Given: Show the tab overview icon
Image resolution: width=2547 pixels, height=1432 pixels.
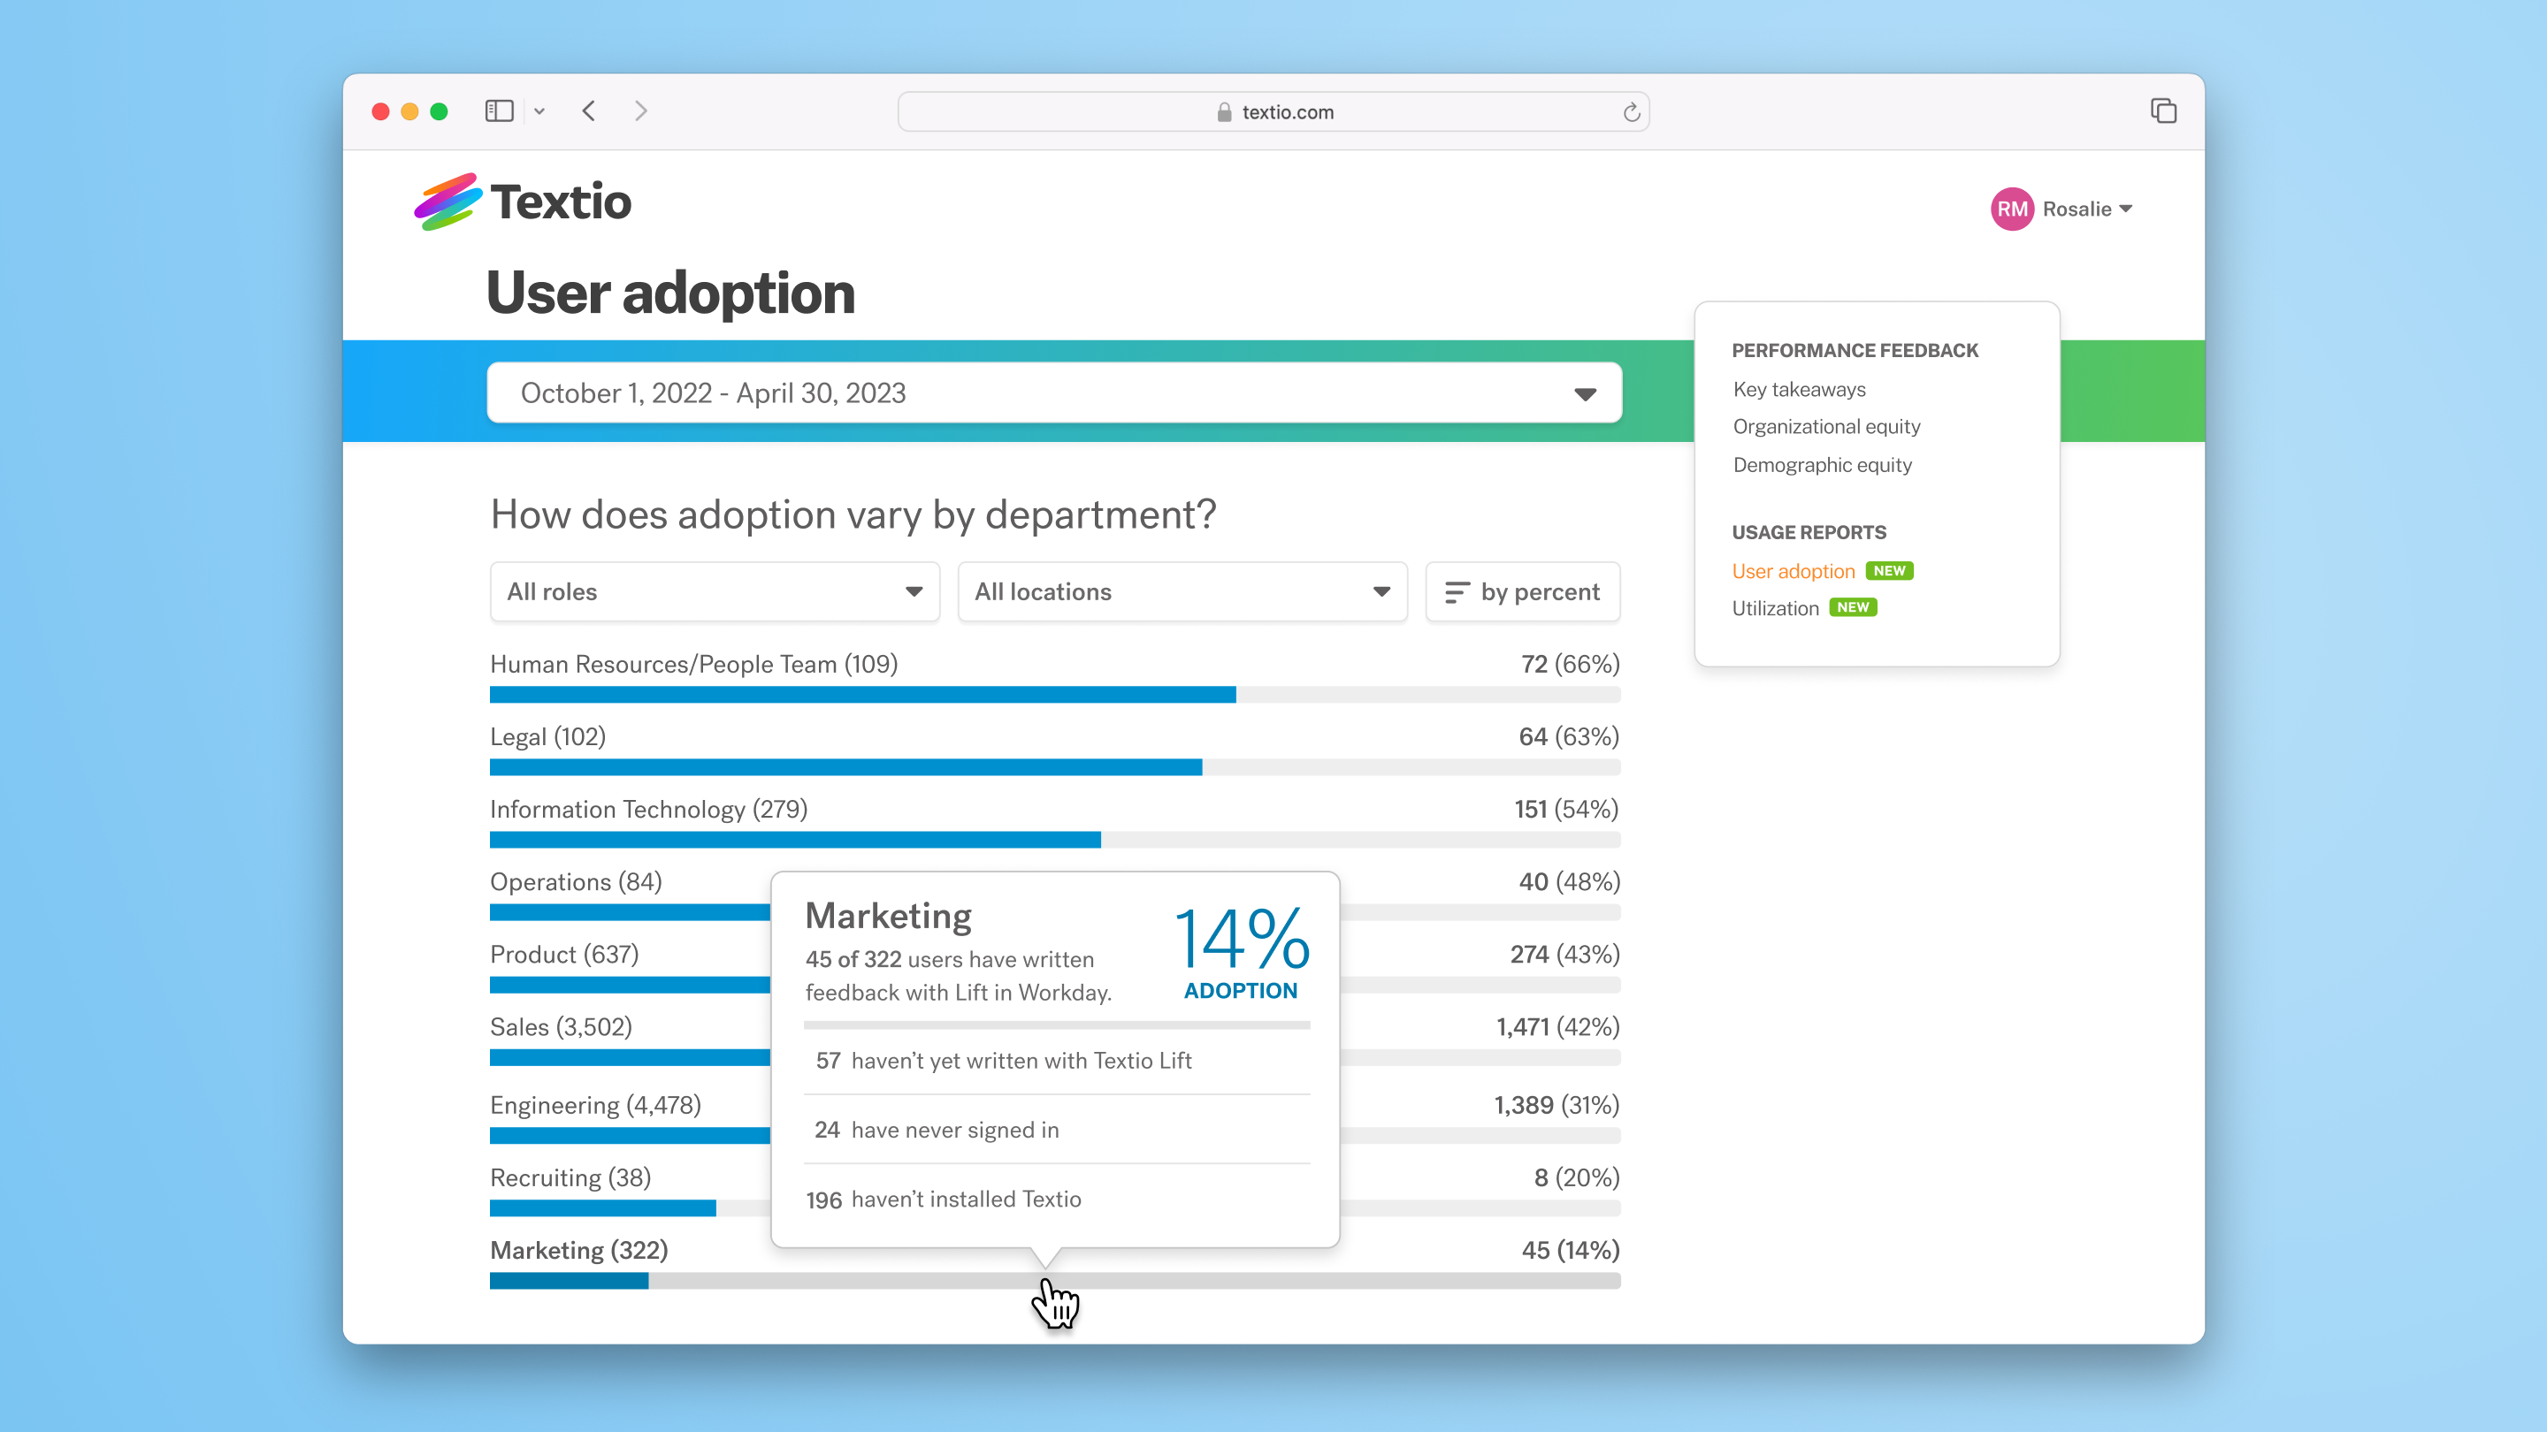Looking at the screenshot, I should 2163,110.
